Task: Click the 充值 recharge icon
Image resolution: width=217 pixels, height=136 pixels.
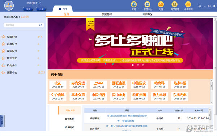Action: 161,6
